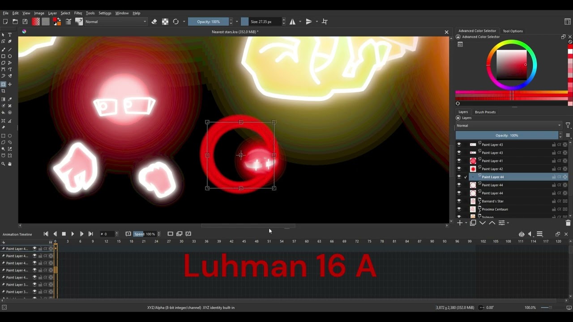Toggle preserve alpha in toolbar
The height and width of the screenshot is (322, 573).
click(165, 21)
